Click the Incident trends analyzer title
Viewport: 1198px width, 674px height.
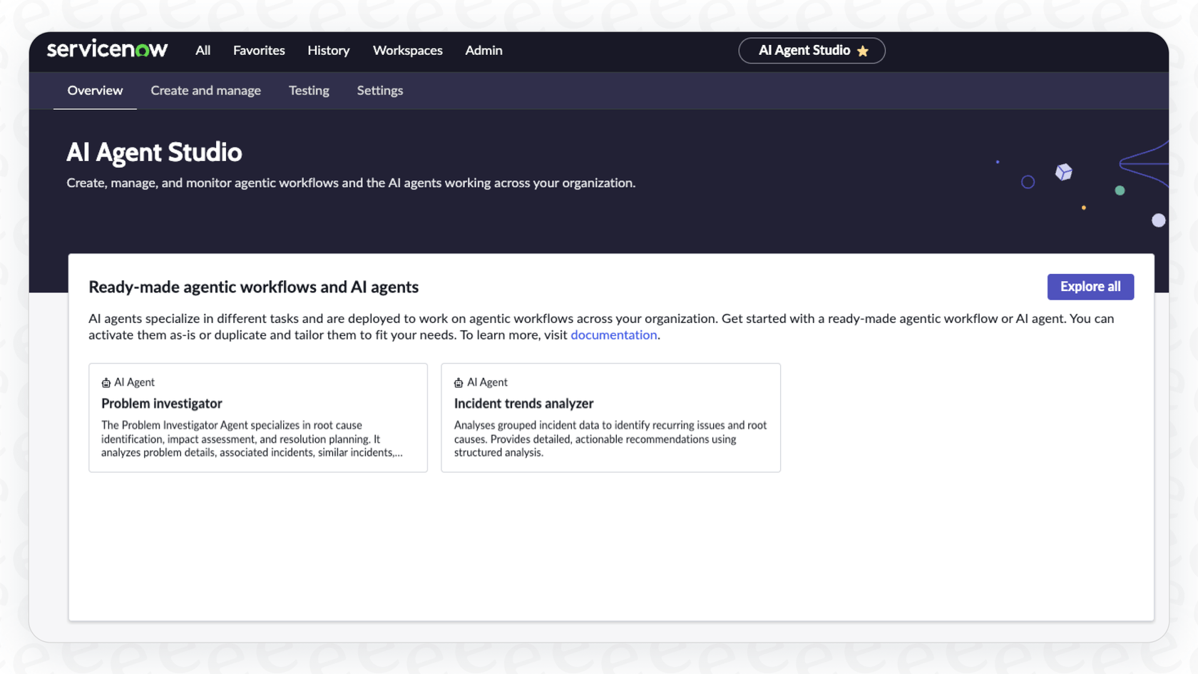[523, 403]
